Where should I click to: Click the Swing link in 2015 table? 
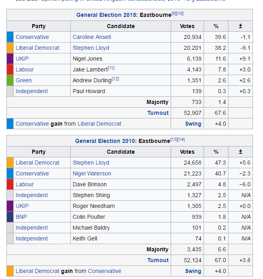[x=193, y=124]
